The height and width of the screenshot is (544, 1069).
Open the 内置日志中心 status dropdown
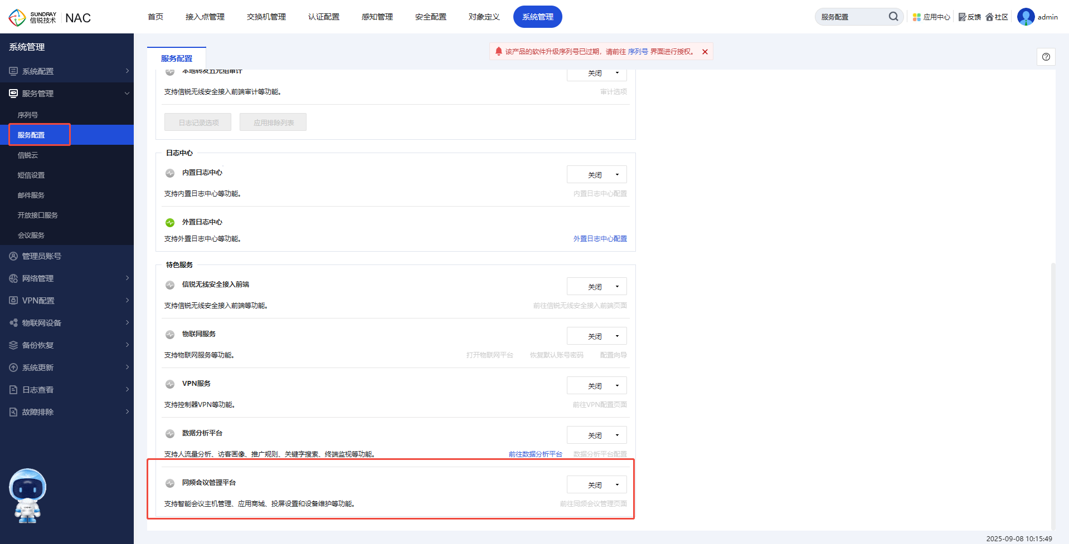tap(596, 175)
